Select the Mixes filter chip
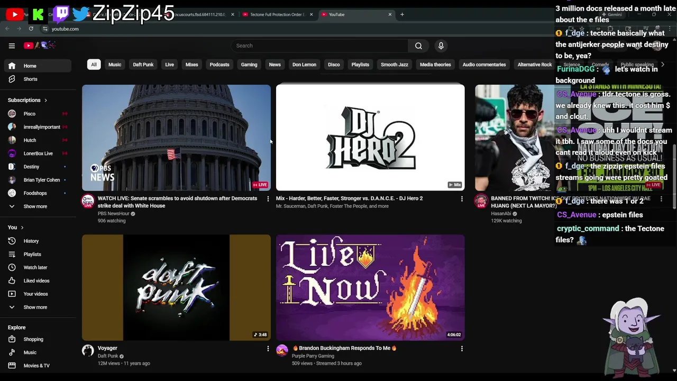677x381 pixels. coord(191,65)
